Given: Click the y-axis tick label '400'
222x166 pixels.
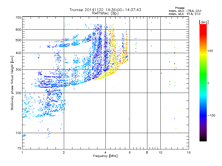Looking at the screenshot, I should click(x=18, y=53).
